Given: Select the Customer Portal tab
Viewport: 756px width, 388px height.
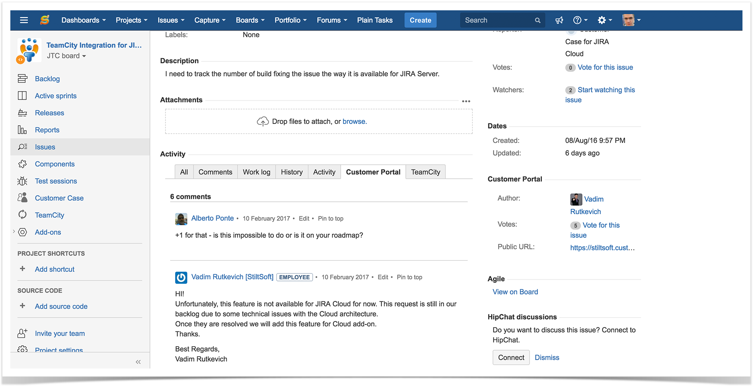Looking at the screenshot, I should pyautogui.click(x=373, y=172).
